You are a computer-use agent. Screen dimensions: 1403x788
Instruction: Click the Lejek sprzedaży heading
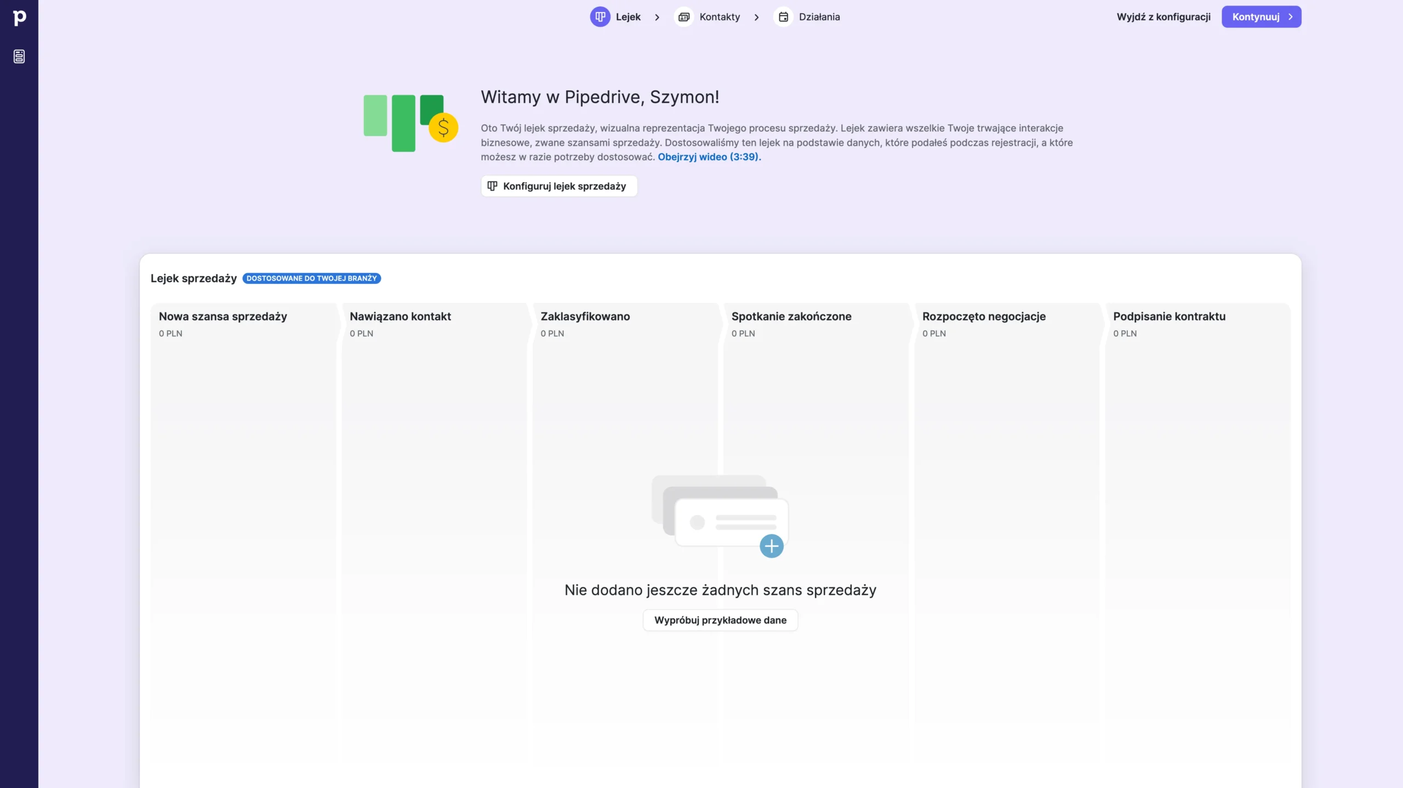[193, 278]
